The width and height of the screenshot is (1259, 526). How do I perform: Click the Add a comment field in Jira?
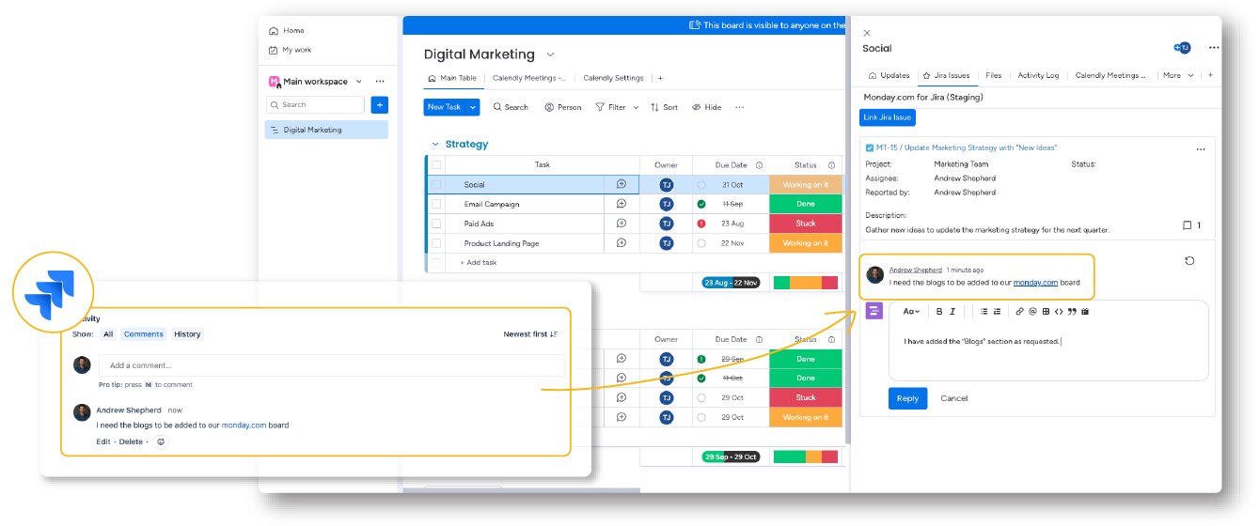point(332,365)
